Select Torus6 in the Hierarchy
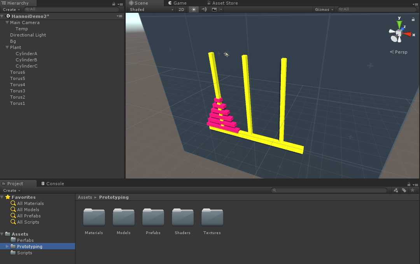420x264 pixels. (x=17, y=72)
